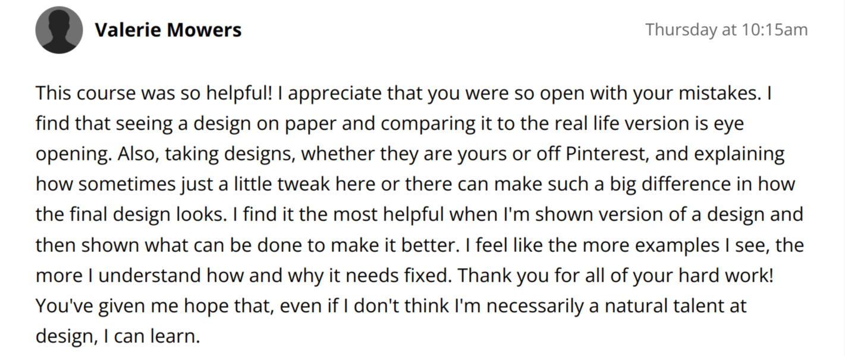Click Valerie Mowers' profile avatar icon
The height and width of the screenshot is (356, 845).
59,30
